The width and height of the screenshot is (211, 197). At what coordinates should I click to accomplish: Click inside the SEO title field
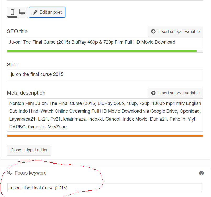point(105,42)
